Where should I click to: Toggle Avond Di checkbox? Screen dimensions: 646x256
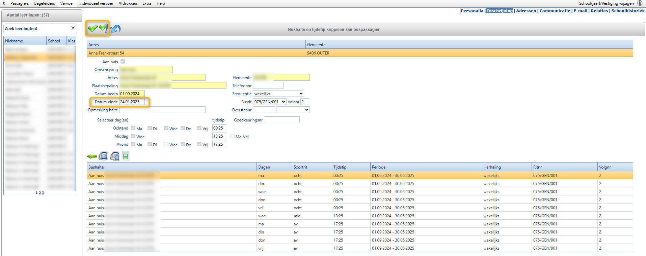click(150, 144)
